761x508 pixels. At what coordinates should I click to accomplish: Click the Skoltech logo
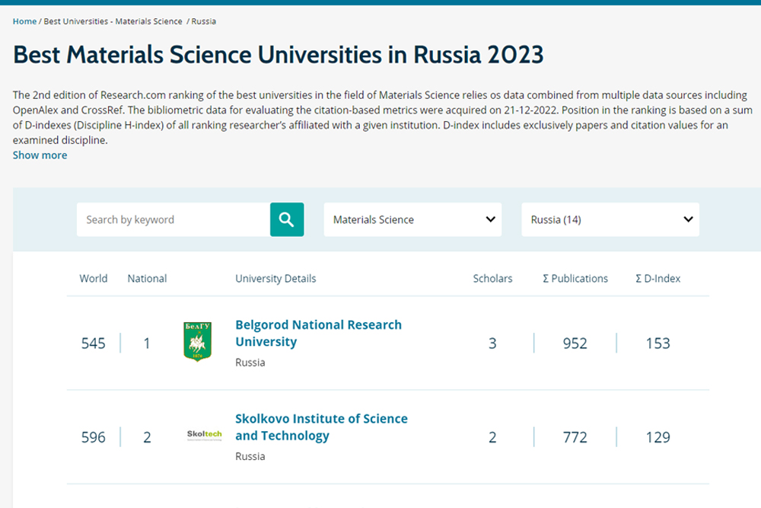tap(204, 435)
